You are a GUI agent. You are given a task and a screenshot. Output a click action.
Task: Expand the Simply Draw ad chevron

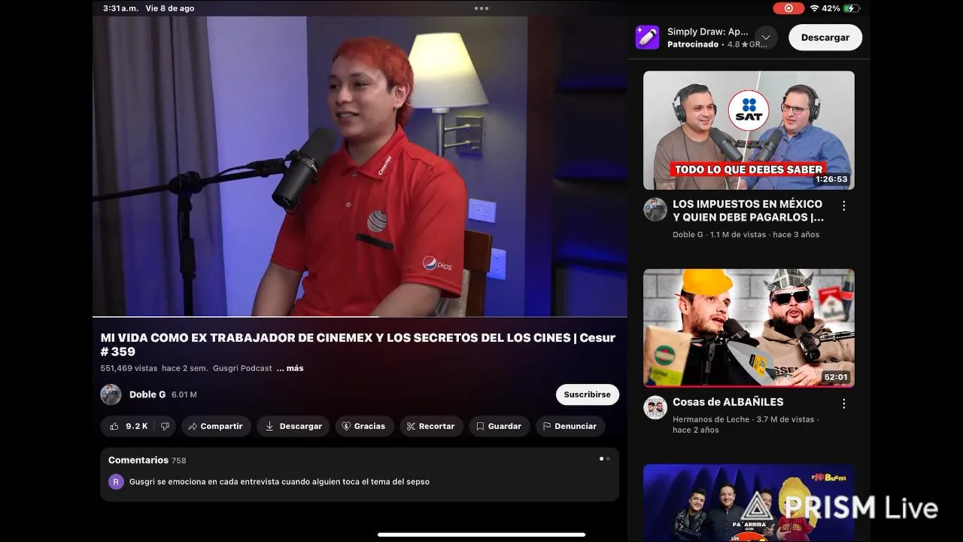coord(766,37)
